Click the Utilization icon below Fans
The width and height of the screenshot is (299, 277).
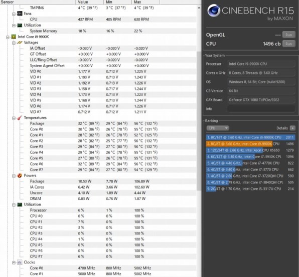coord(20,25)
